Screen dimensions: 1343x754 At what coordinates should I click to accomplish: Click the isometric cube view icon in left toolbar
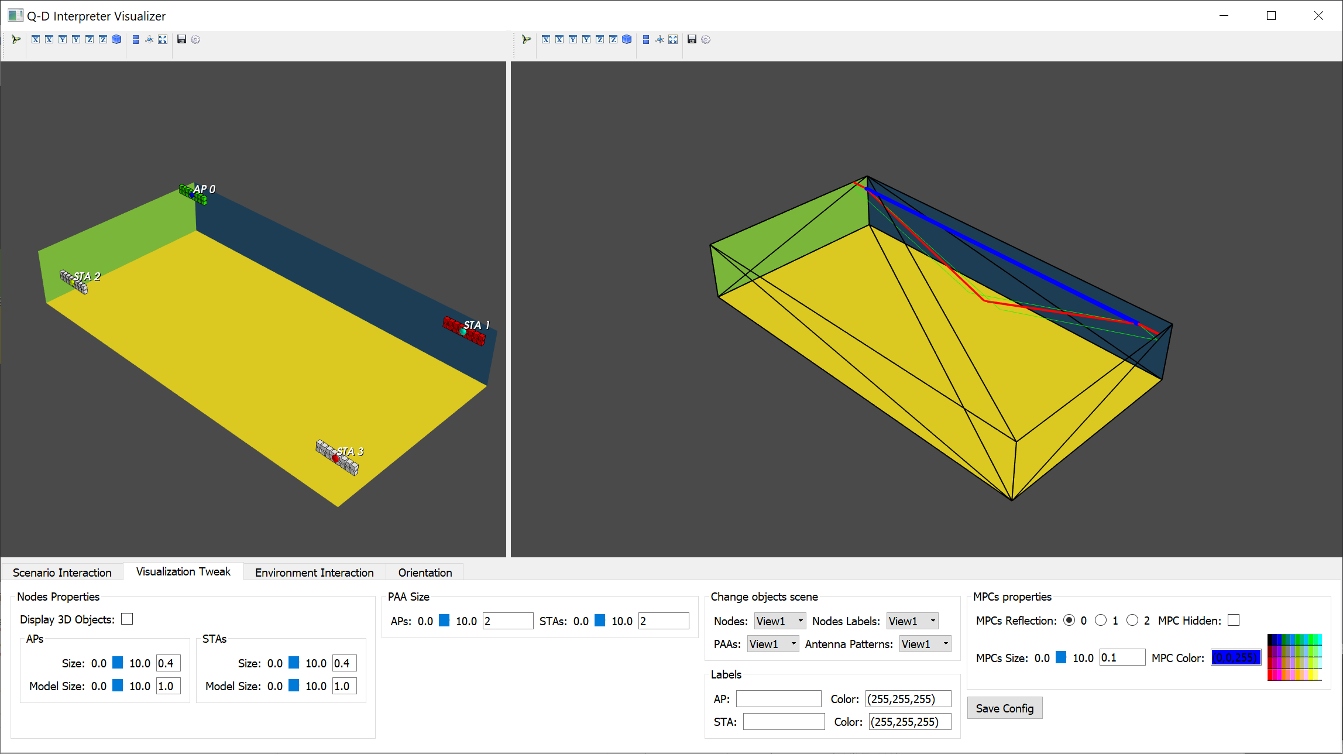click(x=116, y=39)
